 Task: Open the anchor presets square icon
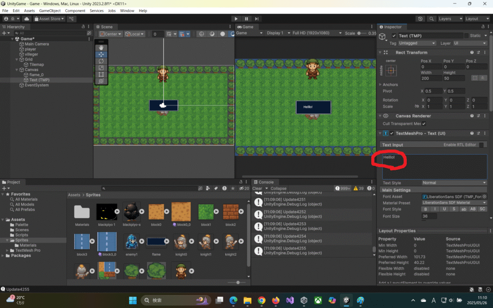click(391, 71)
